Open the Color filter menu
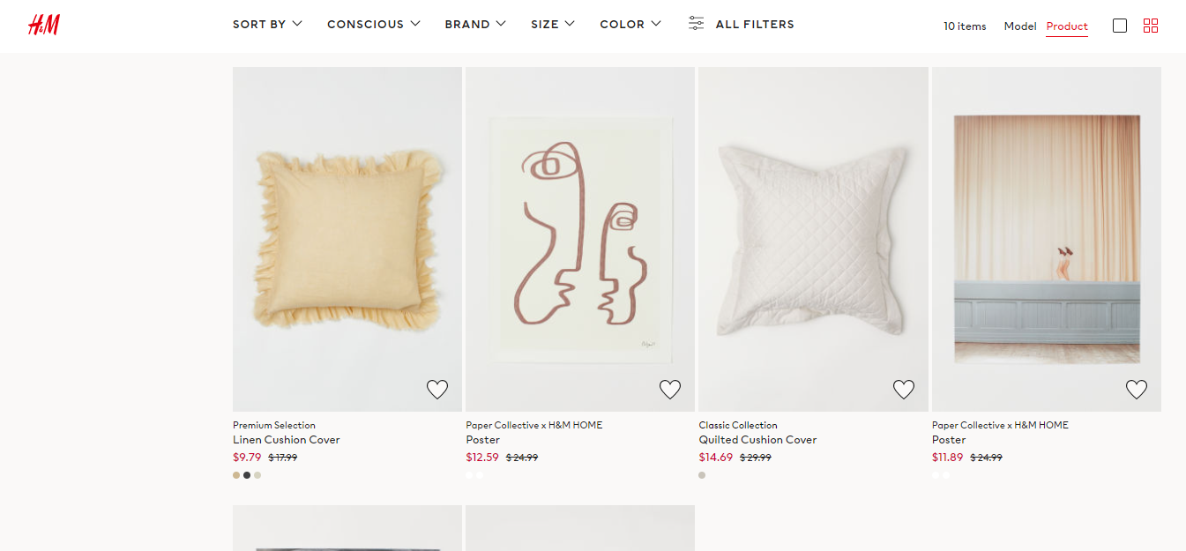Screen dimensions: 1186x551 pyautogui.click(x=630, y=24)
